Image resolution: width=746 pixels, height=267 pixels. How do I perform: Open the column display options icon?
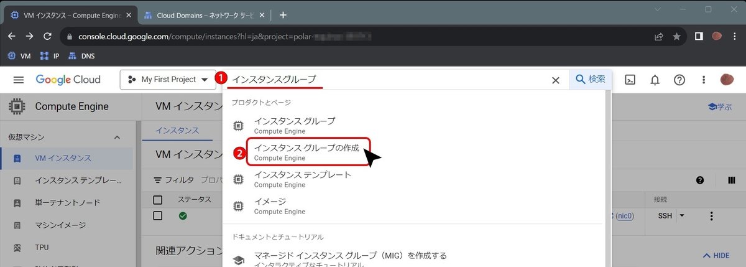pos(731,180)
